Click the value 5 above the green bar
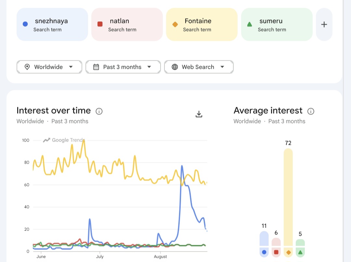Screen dimensions: 351x262 pyautogui.click(x=300, y=234)
